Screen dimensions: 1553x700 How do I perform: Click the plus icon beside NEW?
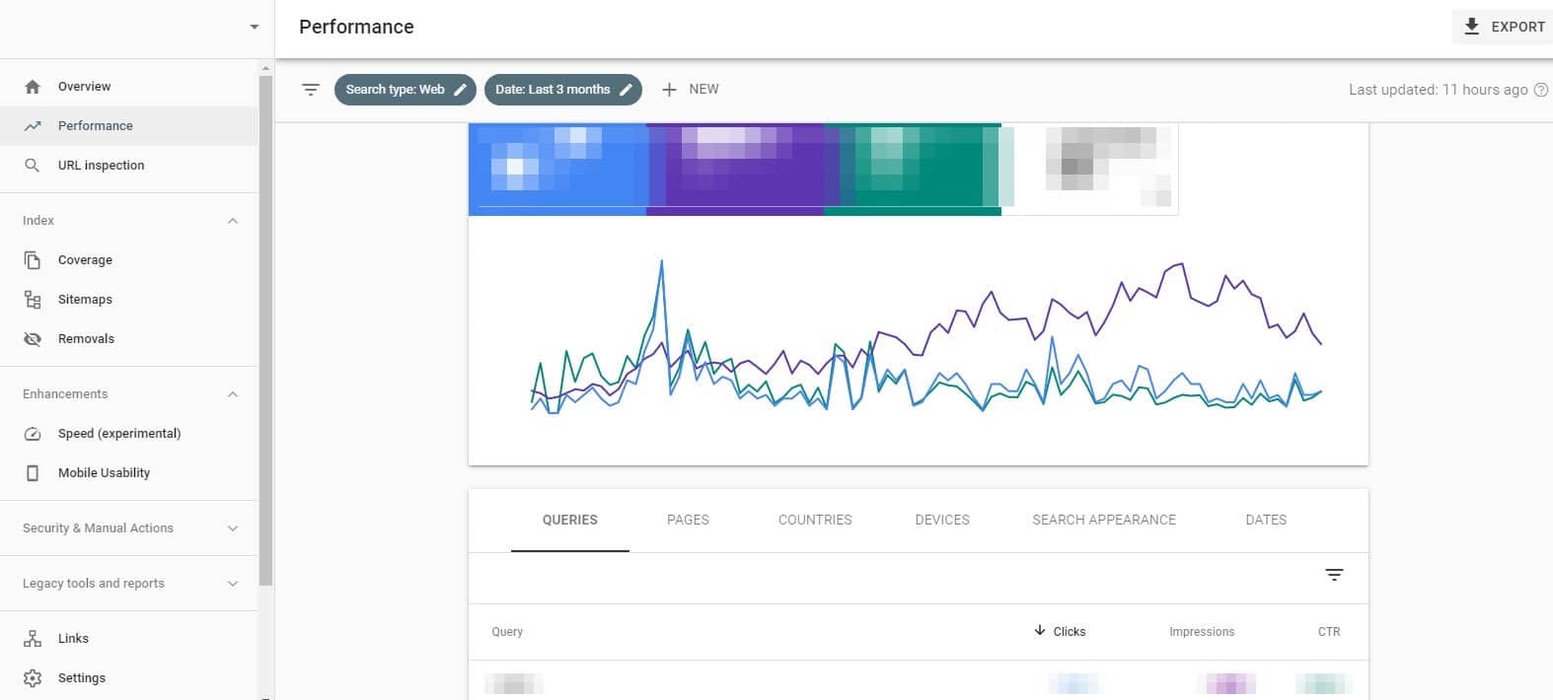(x=669, y=90)
